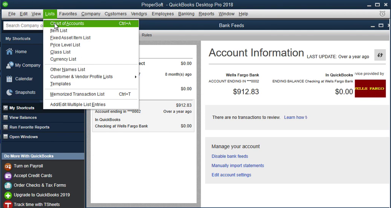Click the refresh account sync icon

[380, 55]
